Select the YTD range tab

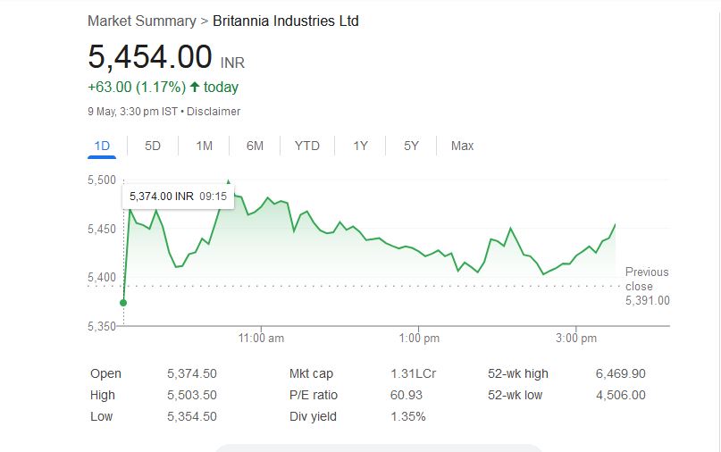click(x=306, y=146)
